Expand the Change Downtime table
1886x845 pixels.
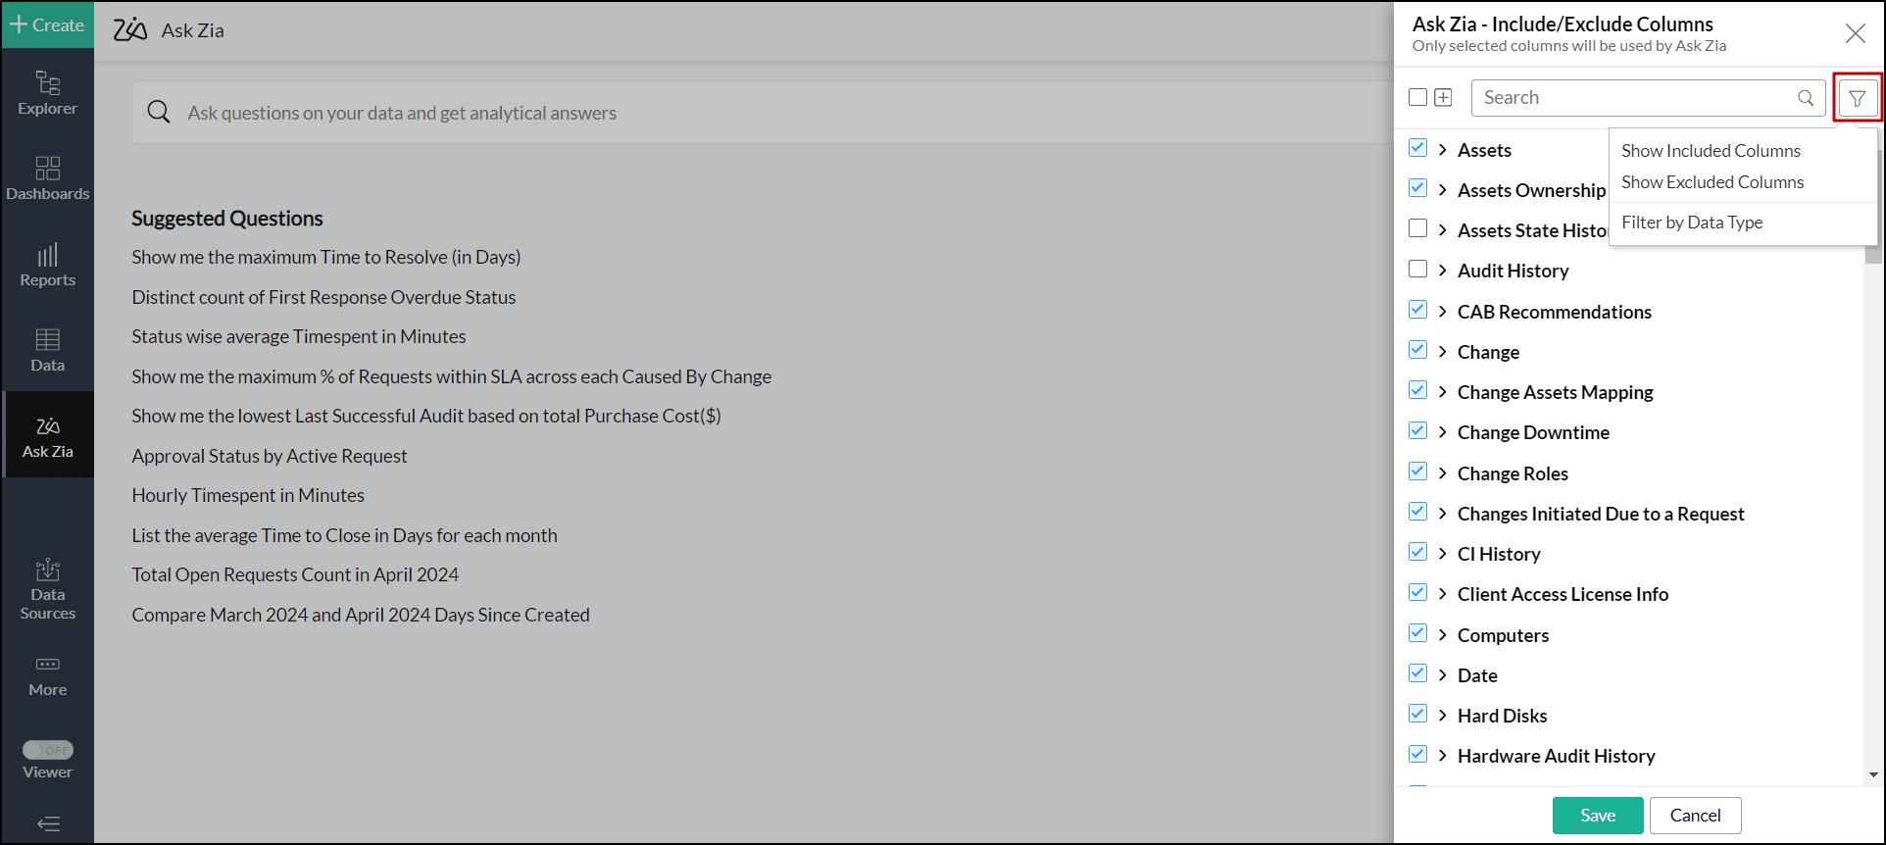click(1442, 432)
